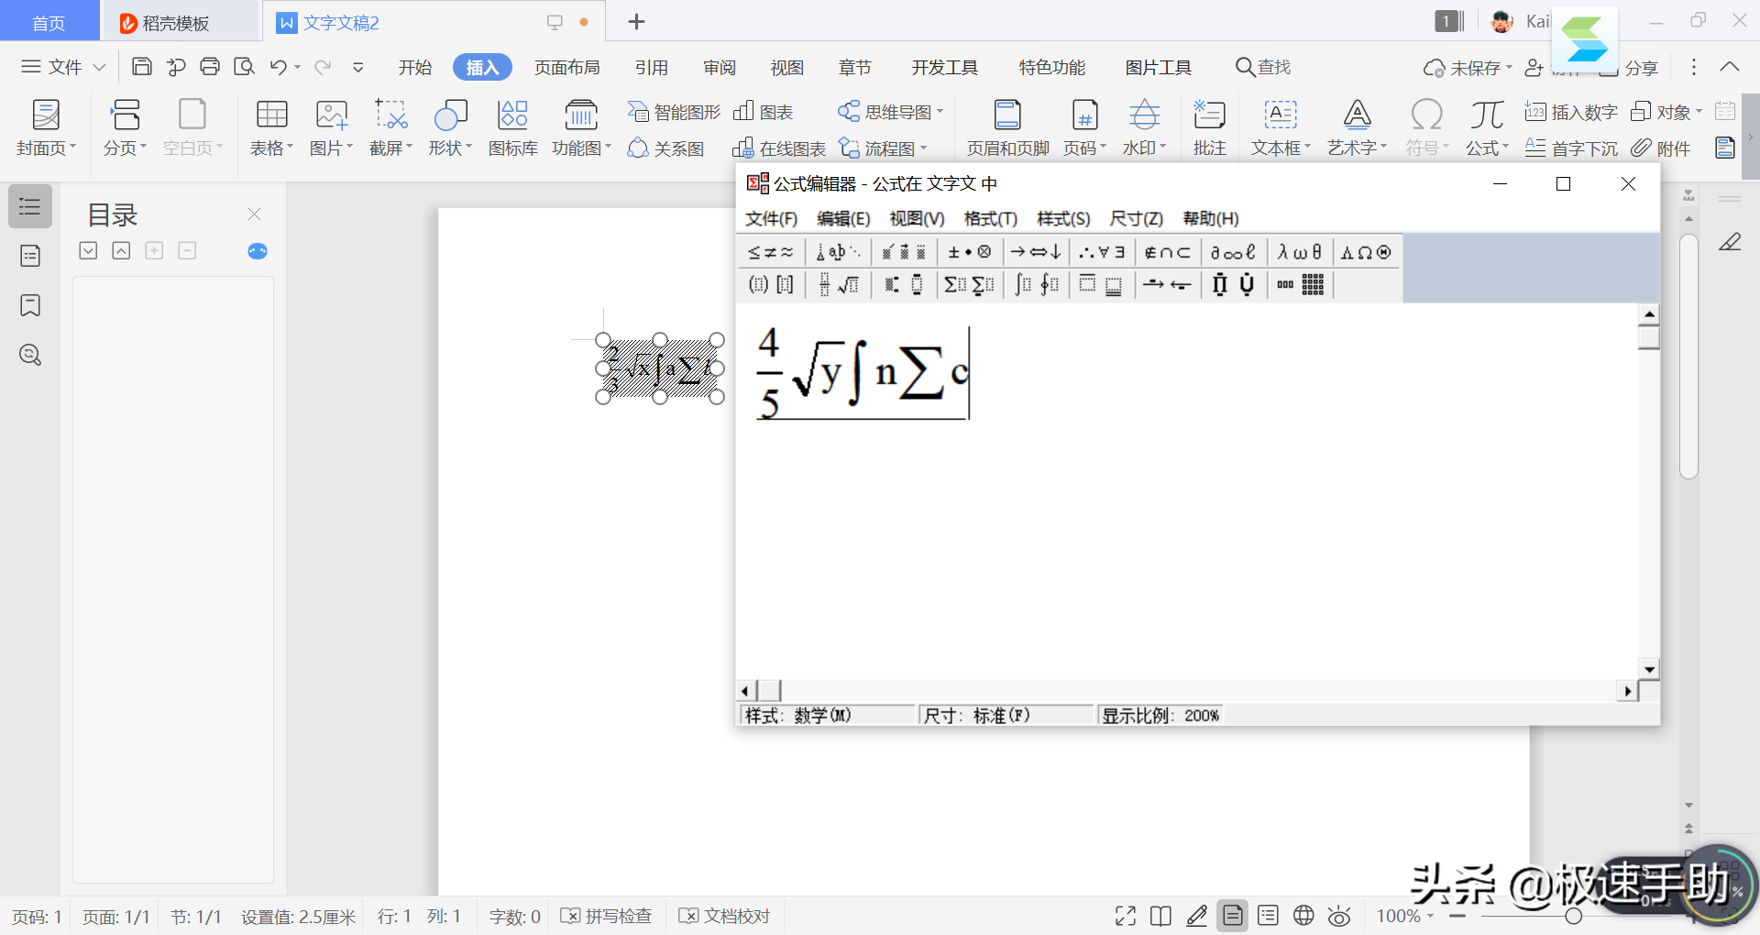The image size is (1760, 935).
Task: Open the 样式(S) menu in formula editor
Action: click(x=1063, y=218)
